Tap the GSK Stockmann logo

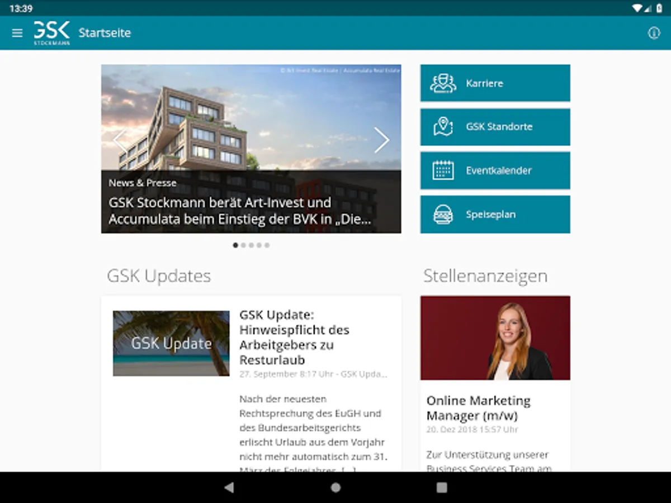tap(51, 33)
